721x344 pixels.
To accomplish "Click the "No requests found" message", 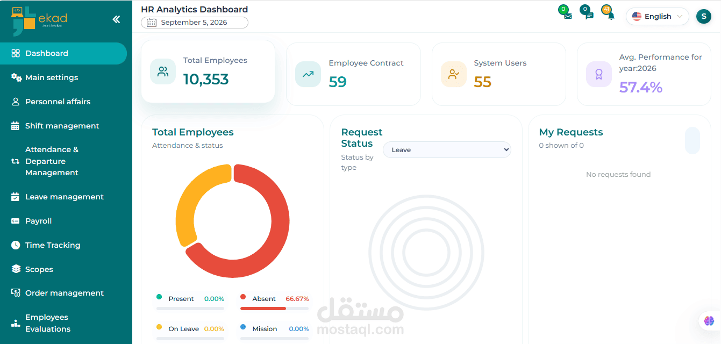I will click(x=618, y=174).
